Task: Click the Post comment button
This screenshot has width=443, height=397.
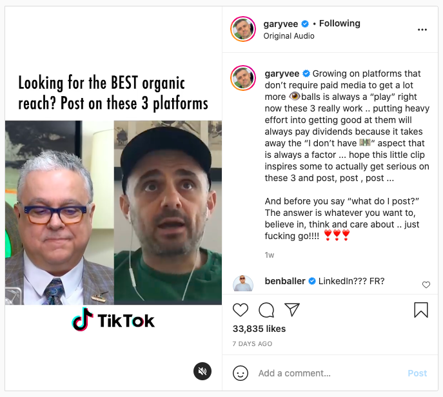Action: point(417,373)
